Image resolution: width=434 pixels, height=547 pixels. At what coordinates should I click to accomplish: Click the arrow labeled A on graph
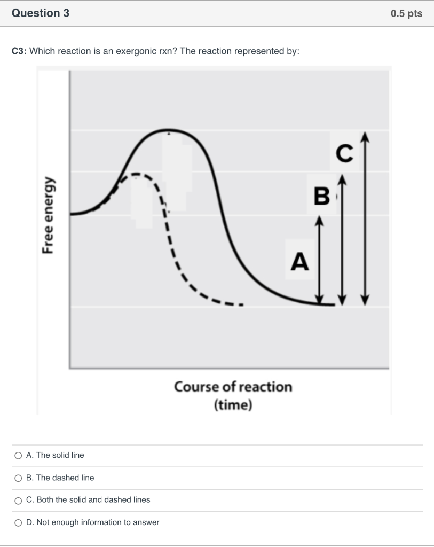pos(319,259)
